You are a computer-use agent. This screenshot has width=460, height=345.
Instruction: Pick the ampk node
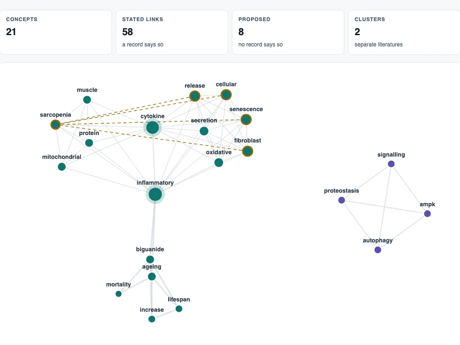coord(427,214)
